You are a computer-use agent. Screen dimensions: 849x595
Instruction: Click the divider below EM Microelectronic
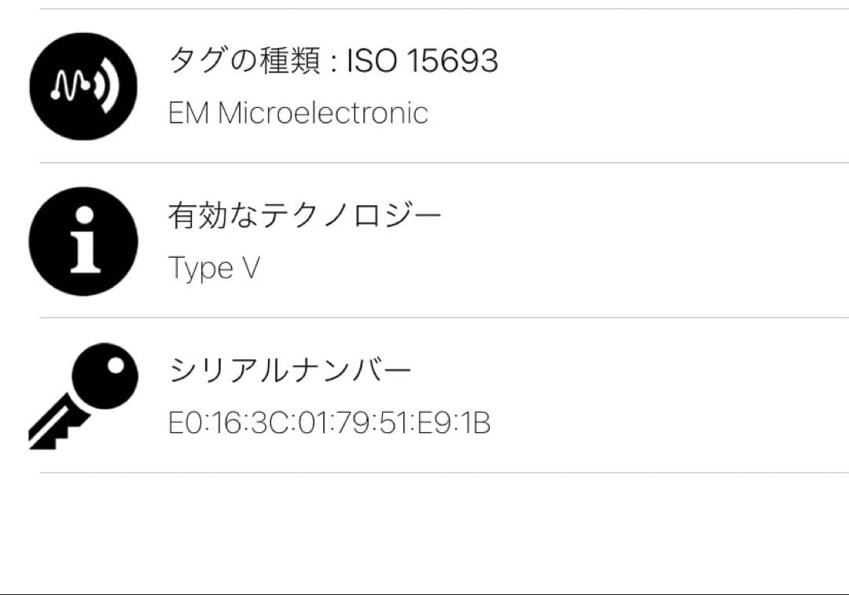click(444, 163)
